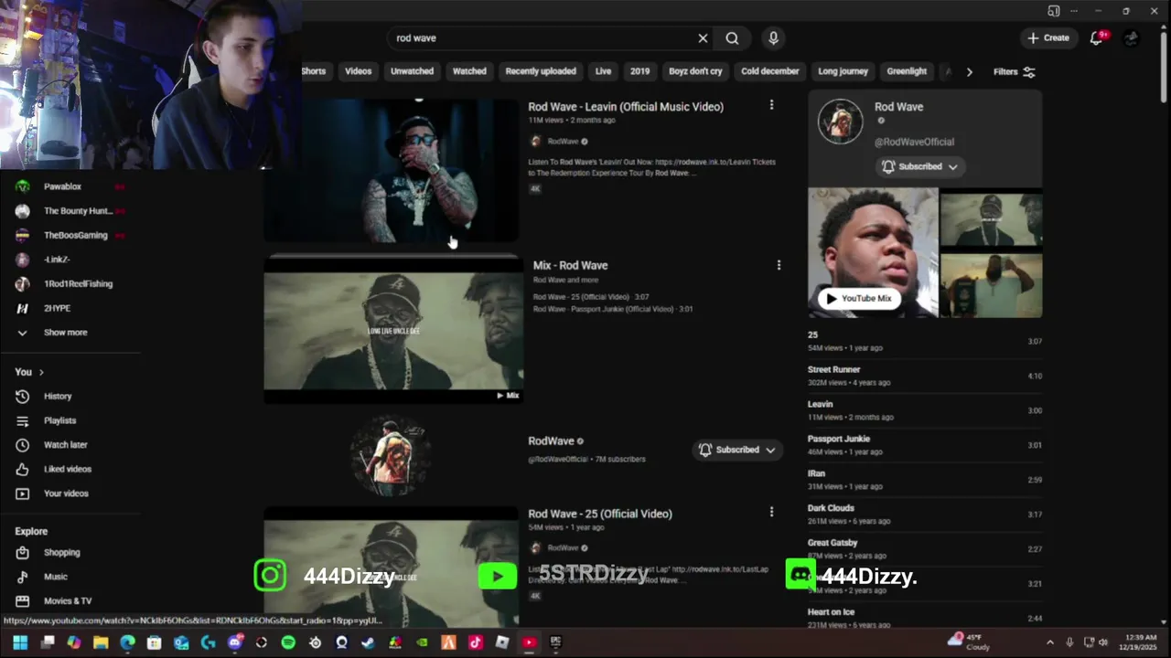Play Dark Clouds from the panel list

point(925,515)
